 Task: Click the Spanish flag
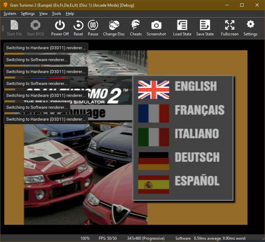(153, 184)
